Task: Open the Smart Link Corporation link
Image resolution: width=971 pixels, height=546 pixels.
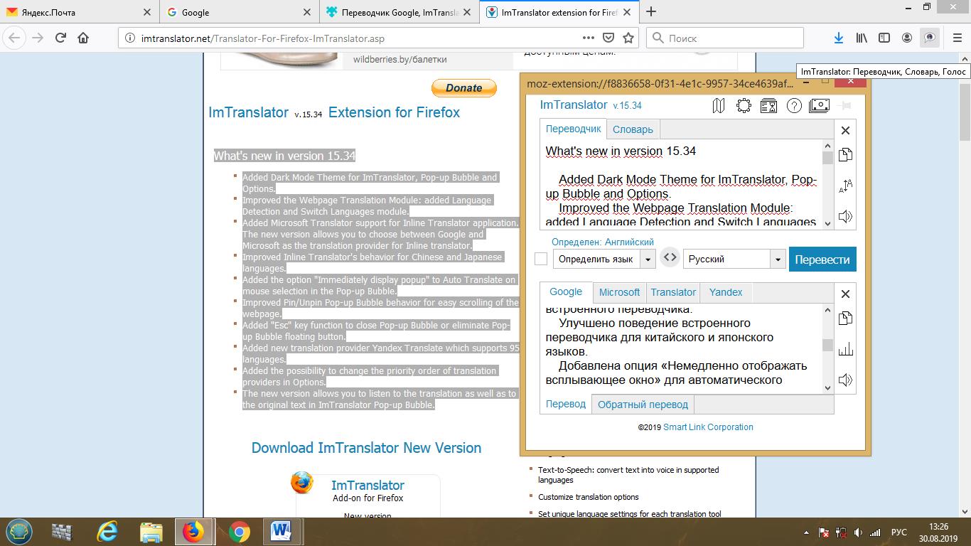Action: (708, 427)
